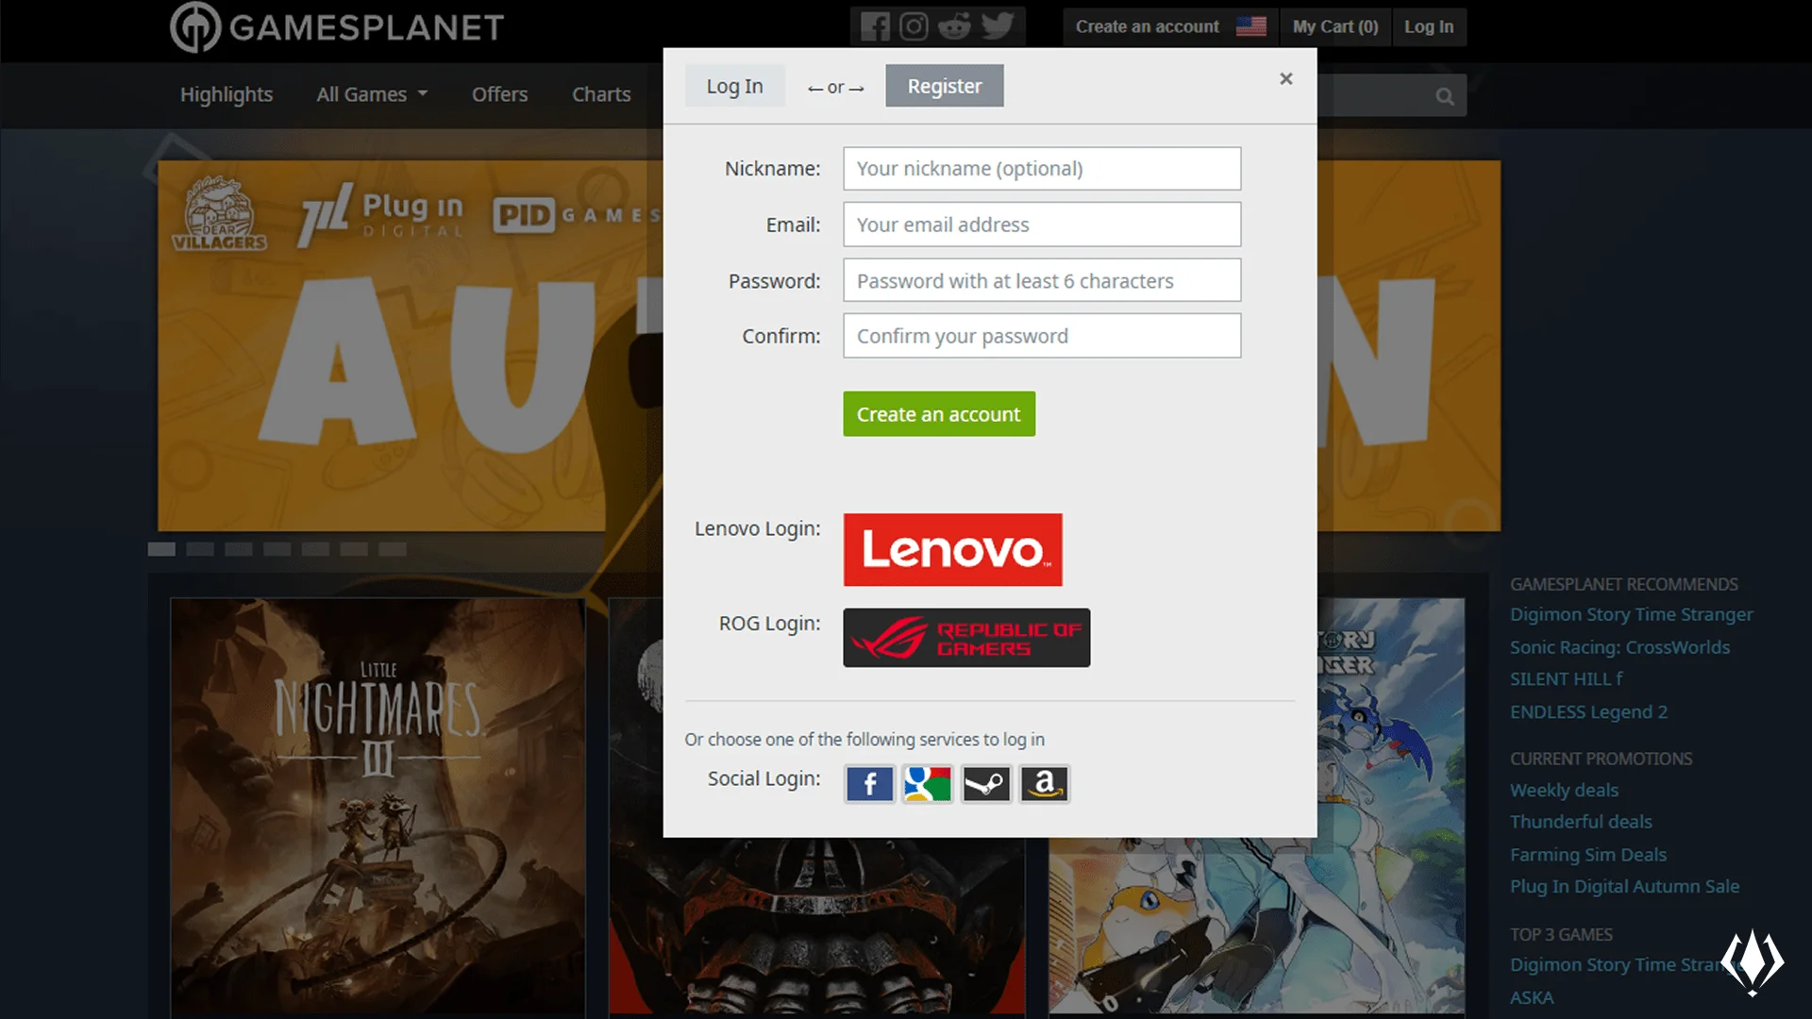Expand the All Games dropdown
The height and width of the screenshot is (1019, 1812).
click(x=372, y=94)
